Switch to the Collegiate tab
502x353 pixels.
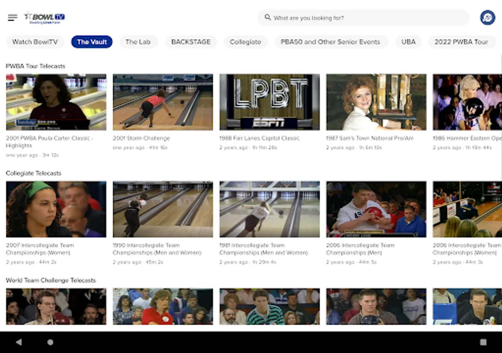tap(246, 42)
